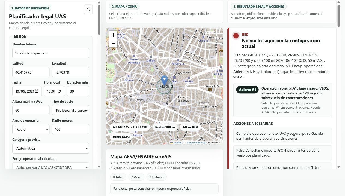Select the 2 Aero layer chip

click(136, 177)
